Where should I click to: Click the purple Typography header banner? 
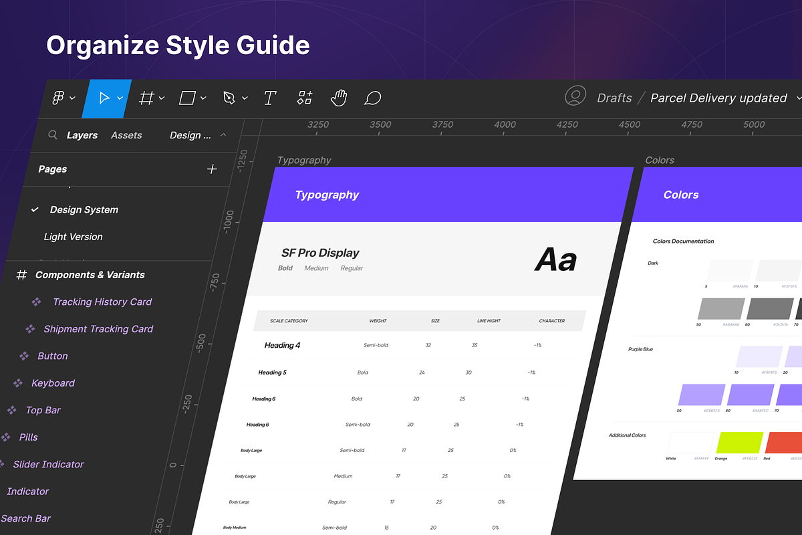click(x=449, y=195)
